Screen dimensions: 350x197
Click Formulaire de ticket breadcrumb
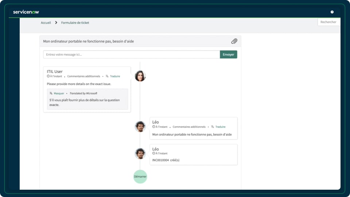click(x=75, y=23)
